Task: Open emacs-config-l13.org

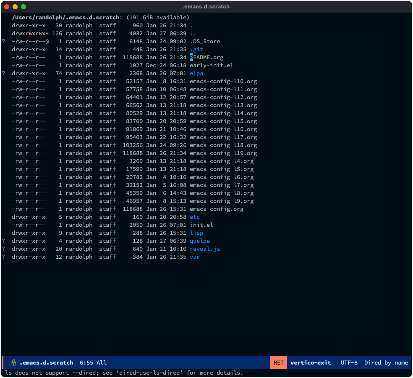Action: [x=223, y=105]
